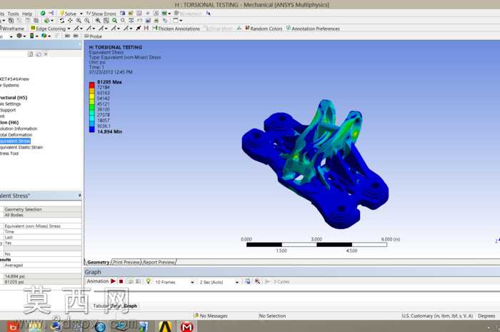Click the first icon in the outline panel header
The width and height of the screenshot is (500, 332).
coord(30,54)
